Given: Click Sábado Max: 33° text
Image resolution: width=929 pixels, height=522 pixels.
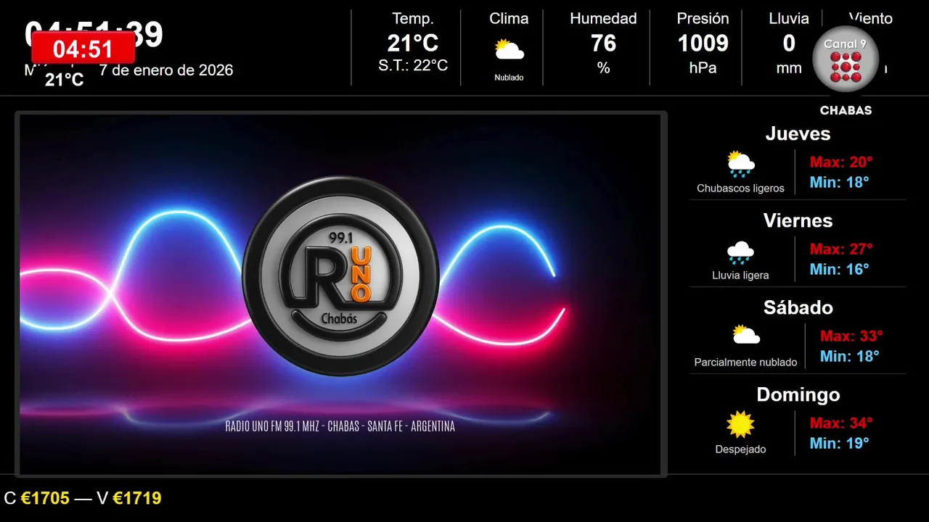Looking at the screenshot, I should (x=851, y=336).
